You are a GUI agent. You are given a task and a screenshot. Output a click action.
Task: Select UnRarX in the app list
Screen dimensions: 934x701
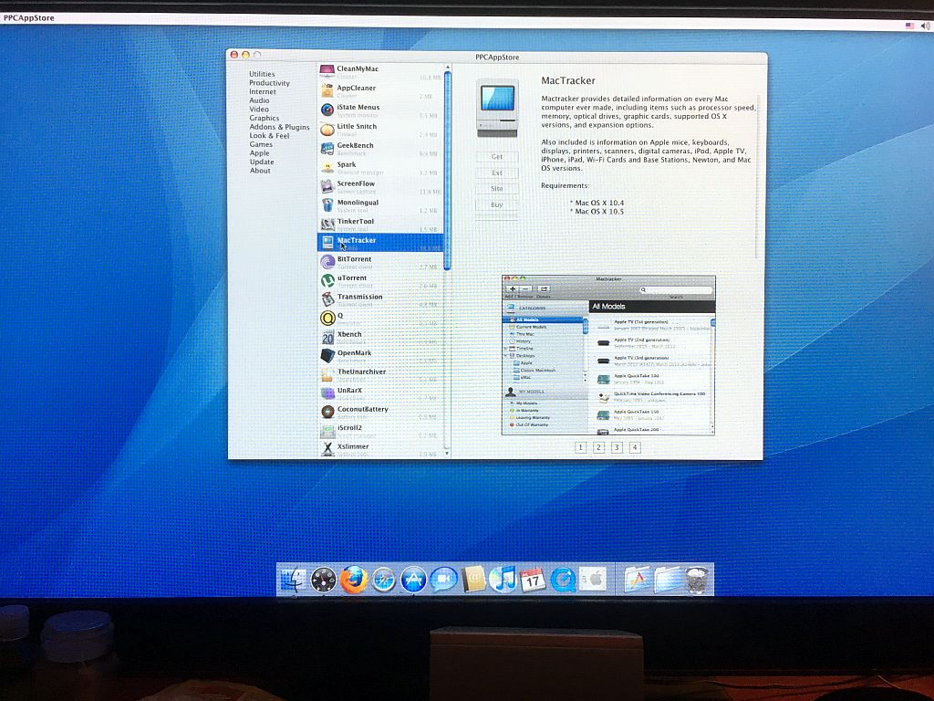(x=380, y=393)
